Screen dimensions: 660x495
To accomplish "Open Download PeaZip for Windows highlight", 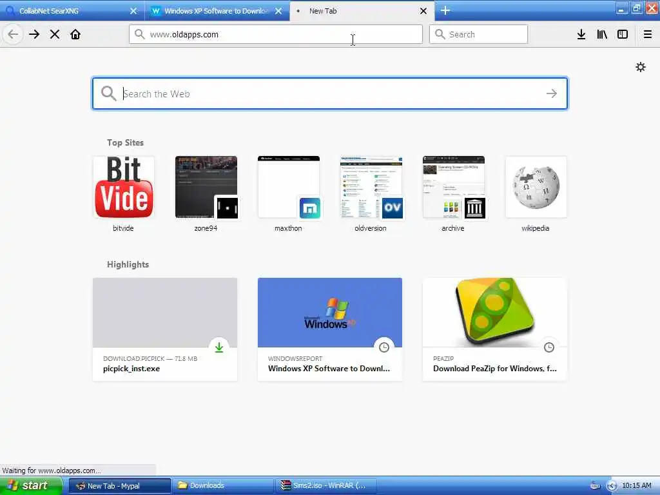I will 495,329.
